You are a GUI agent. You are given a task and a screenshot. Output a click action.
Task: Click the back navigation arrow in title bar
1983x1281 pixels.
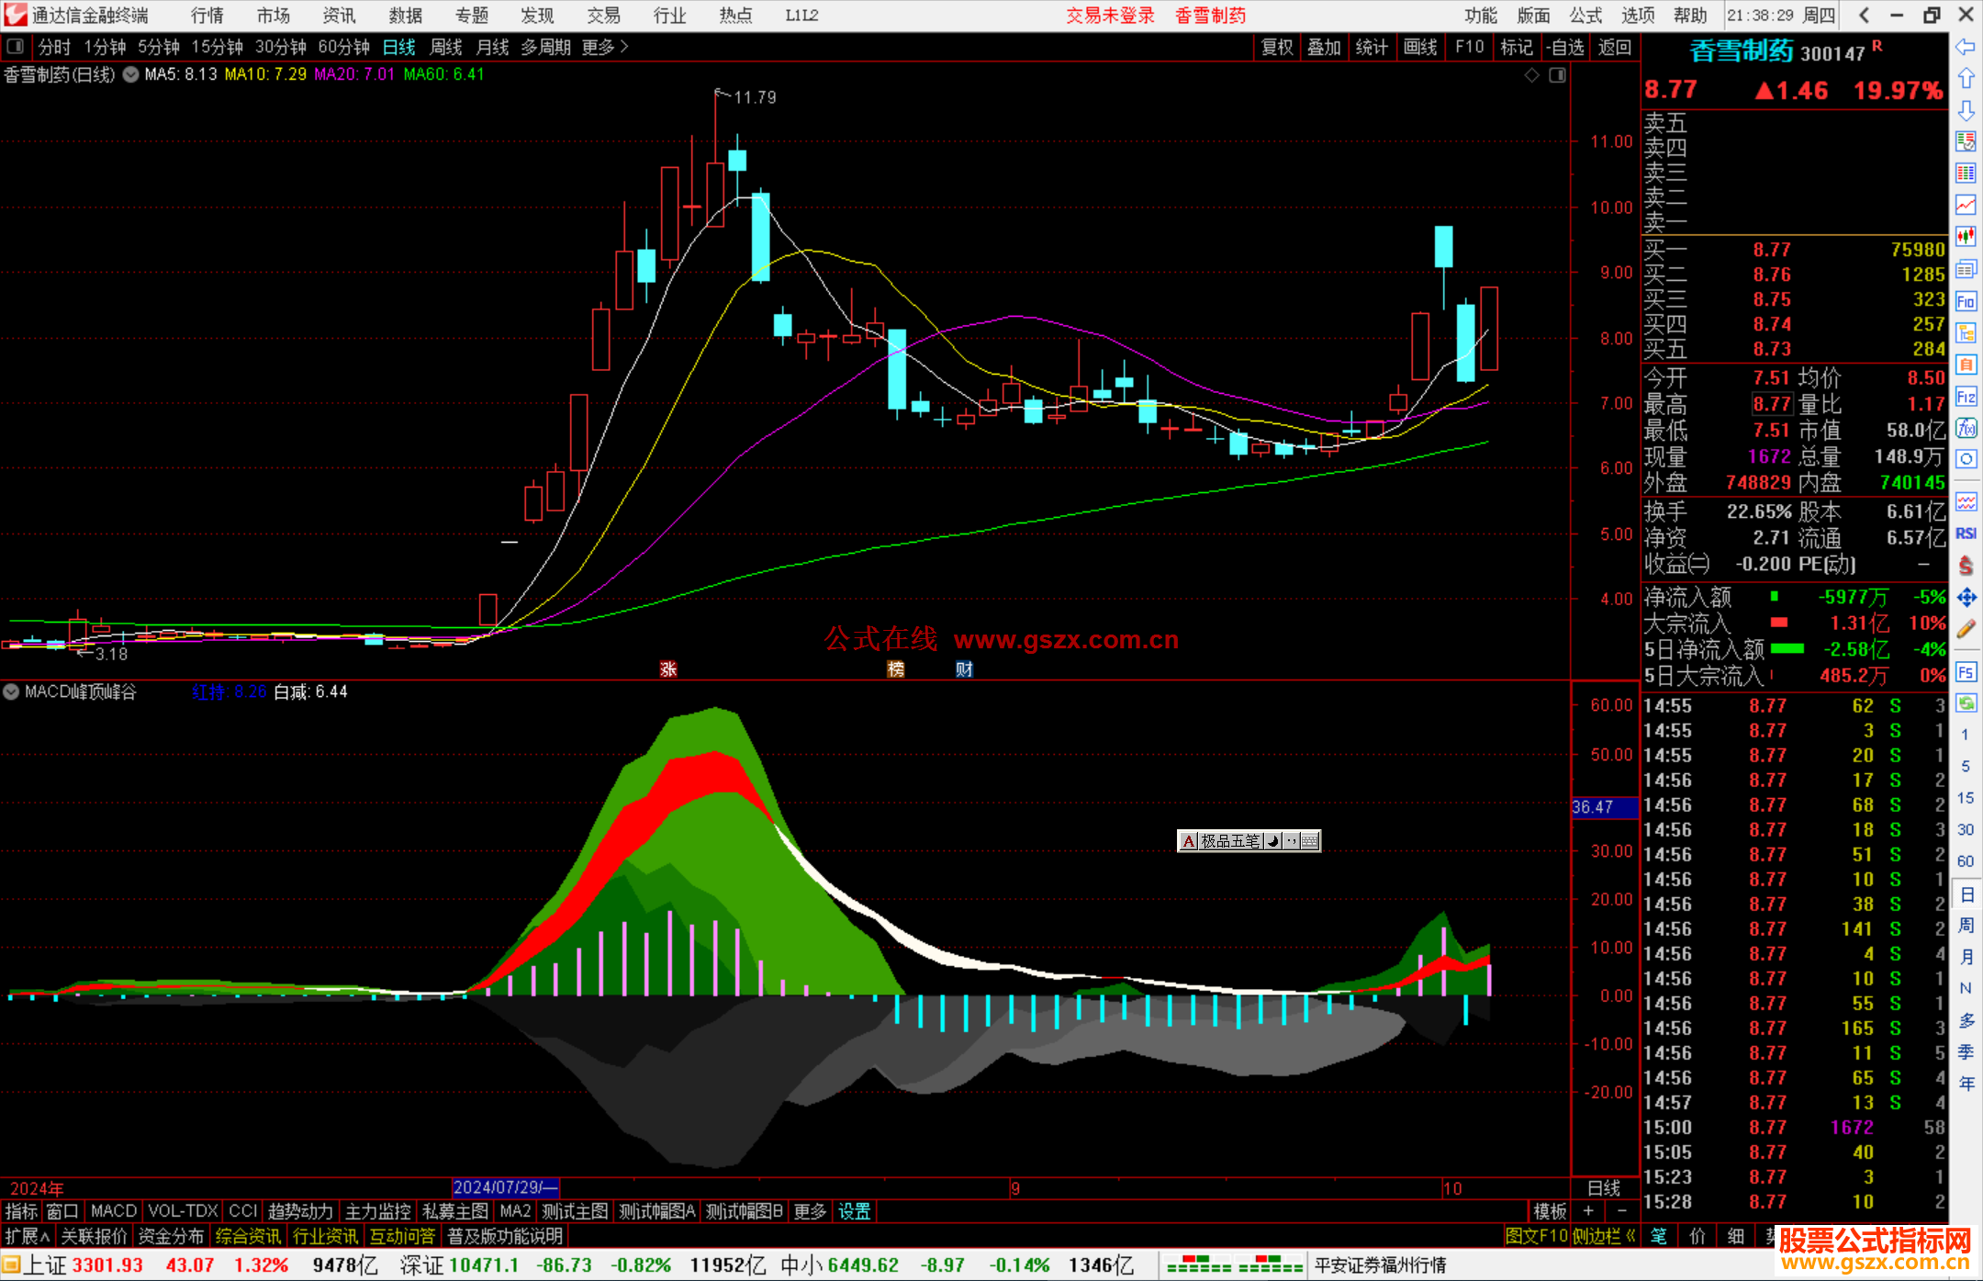(x=1864, y=15)
